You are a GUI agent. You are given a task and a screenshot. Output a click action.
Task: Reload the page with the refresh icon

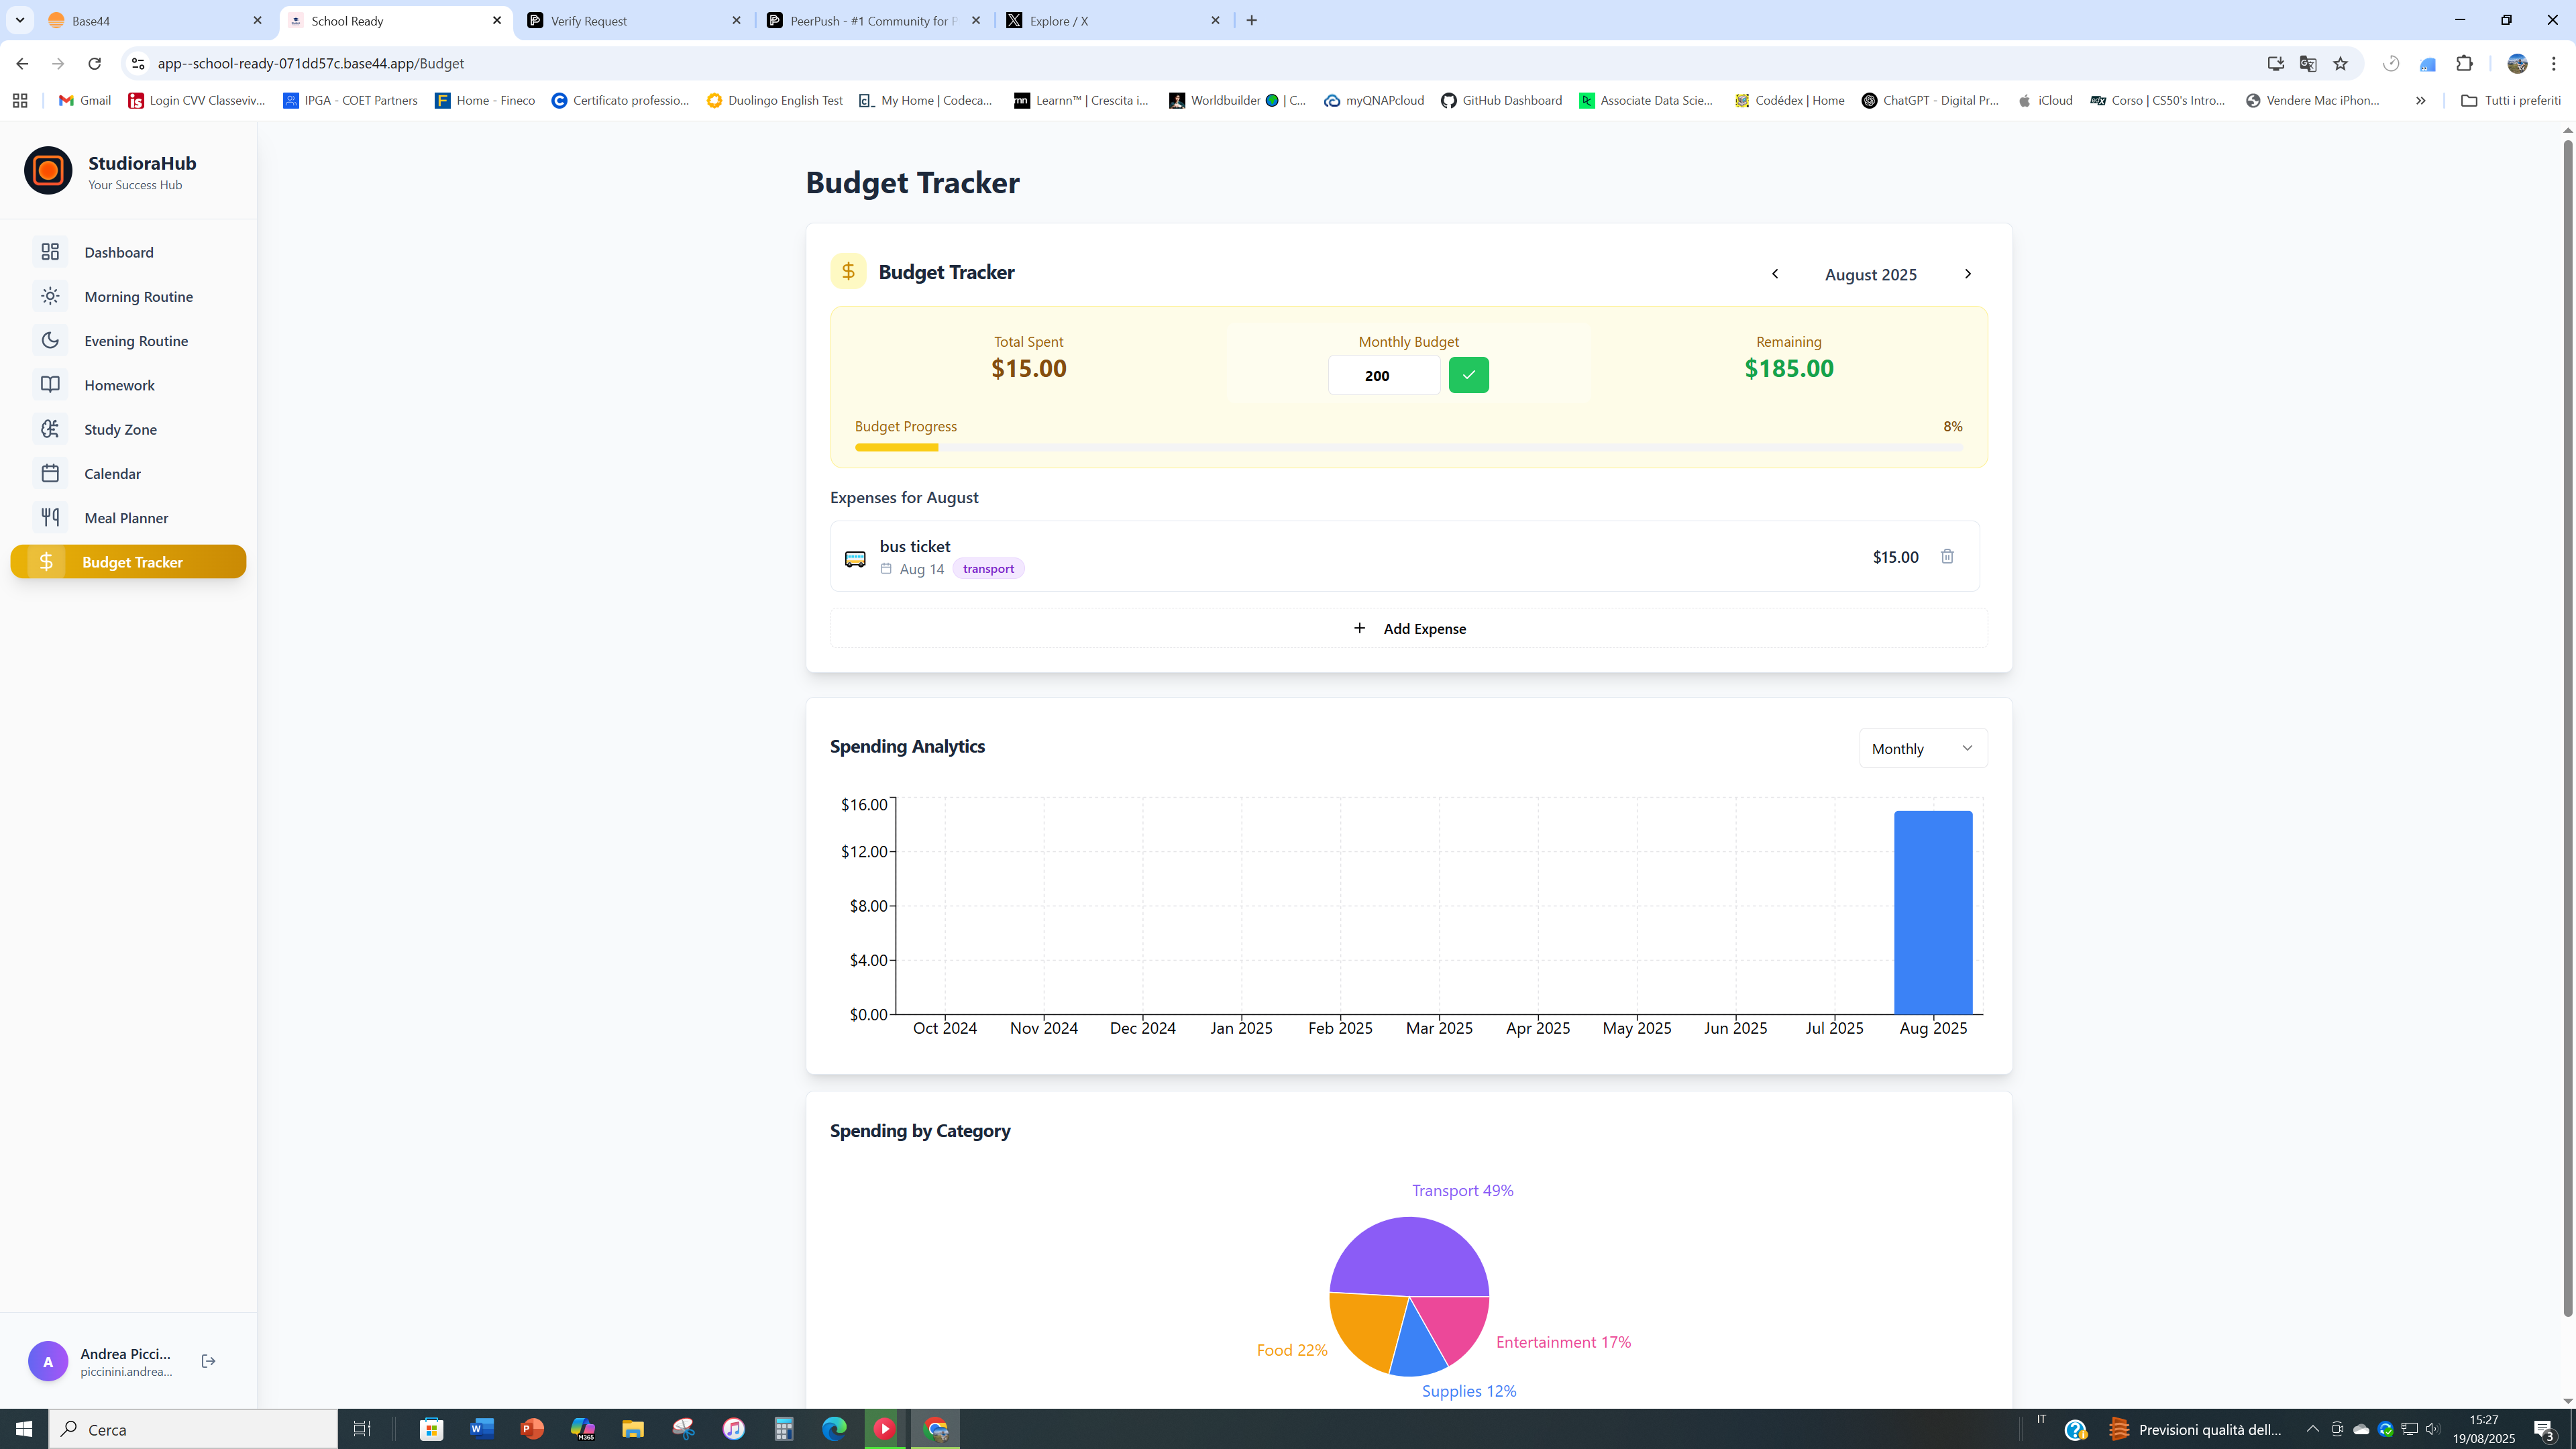[x=94, y=63]
